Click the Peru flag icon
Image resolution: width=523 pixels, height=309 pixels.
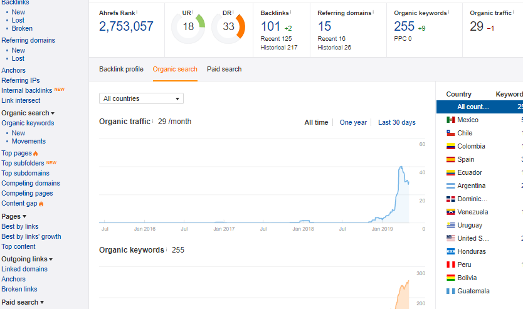(x=451, y=264)
